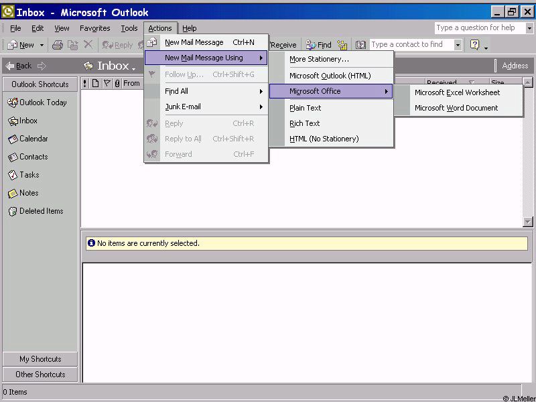Open the Address Book icon
This screenshot has width=536, height=402.
pyautogui.click(x=360, y=45)
